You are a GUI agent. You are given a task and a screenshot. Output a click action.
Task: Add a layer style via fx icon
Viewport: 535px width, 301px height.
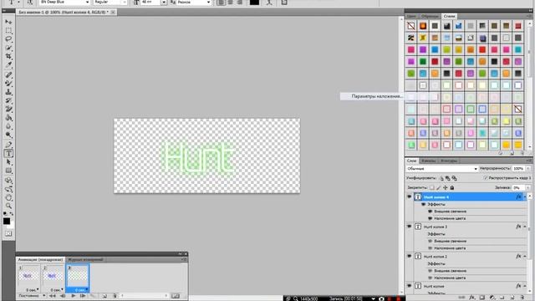471,298
